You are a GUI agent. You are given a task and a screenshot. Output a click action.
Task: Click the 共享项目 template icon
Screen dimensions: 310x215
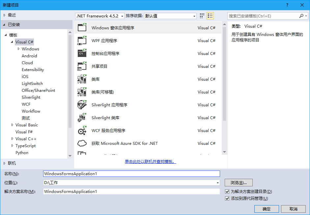[82, 66]
